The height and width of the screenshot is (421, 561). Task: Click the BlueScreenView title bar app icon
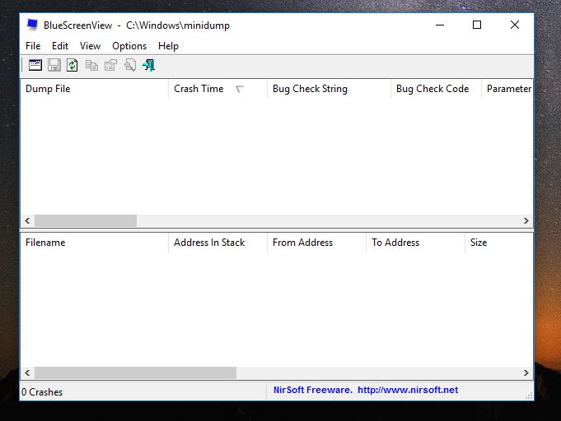point(32,25)
